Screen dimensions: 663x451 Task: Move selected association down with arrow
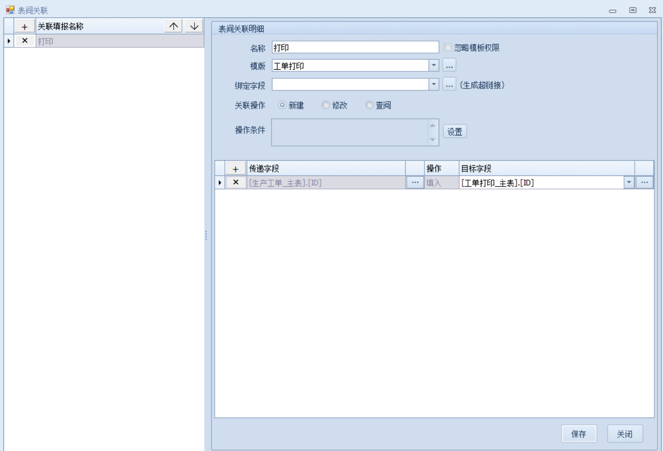194,27
